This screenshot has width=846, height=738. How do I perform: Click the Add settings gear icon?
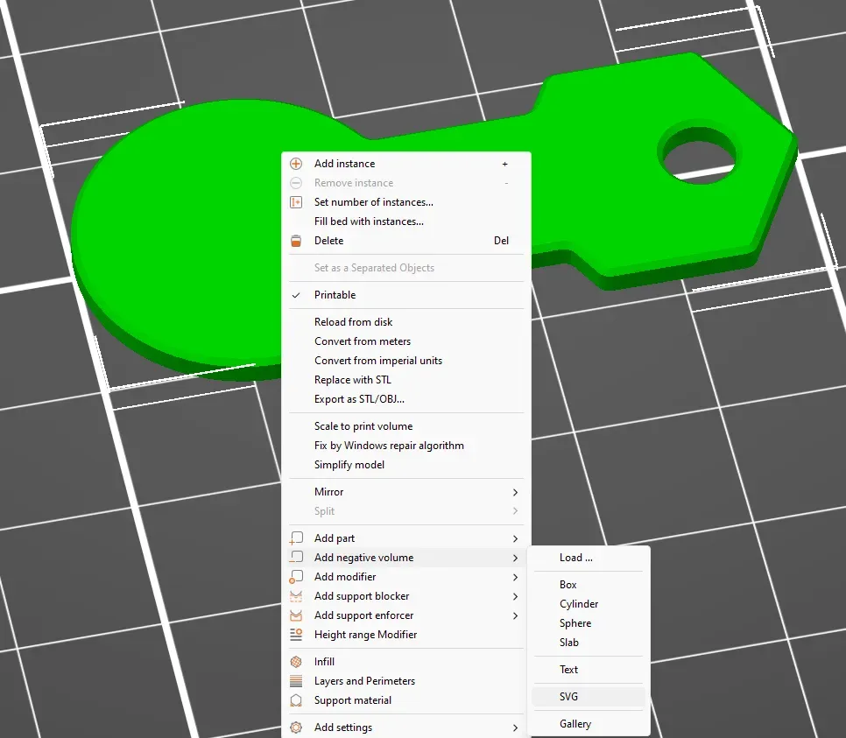pyautogui.click(x=296, y=727)
